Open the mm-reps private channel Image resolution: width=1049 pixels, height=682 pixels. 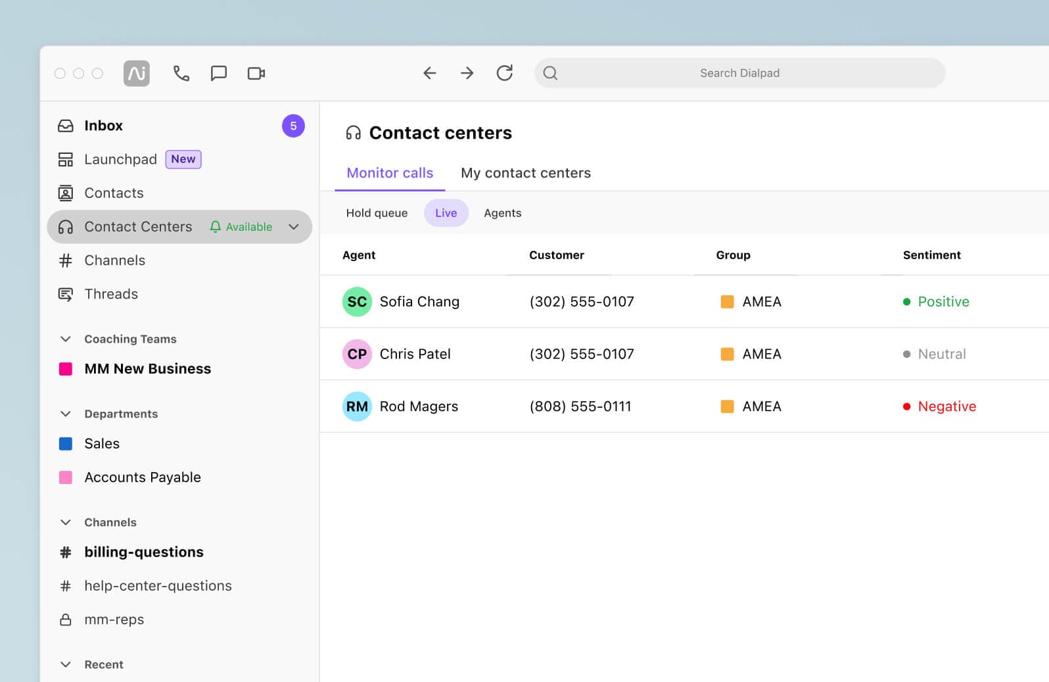click(x=114, y=620)
